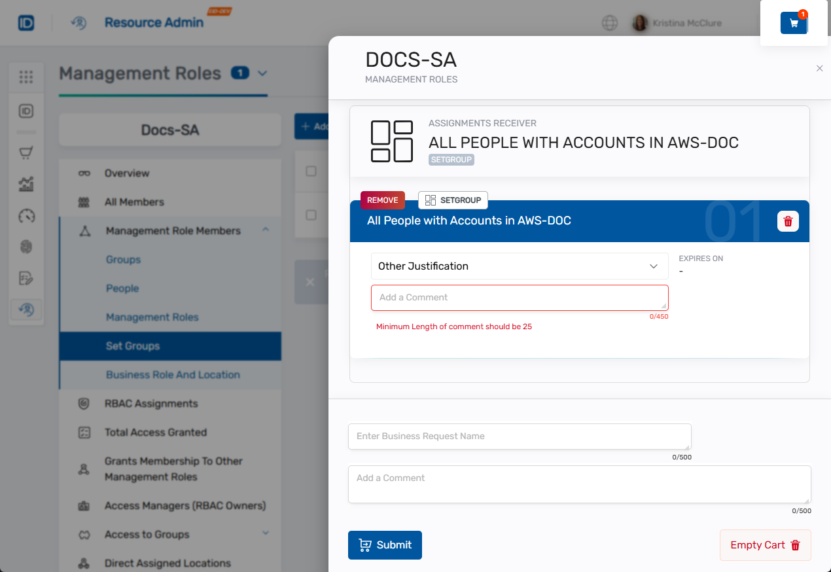Click the shopping cart icon in left sidebar

[26, 153]
